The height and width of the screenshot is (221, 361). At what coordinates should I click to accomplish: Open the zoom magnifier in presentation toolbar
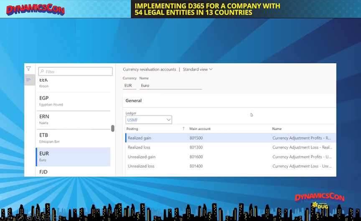(38, 217)
